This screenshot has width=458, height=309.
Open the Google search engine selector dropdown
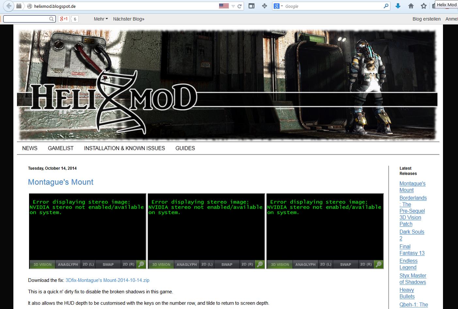coord(278,6)
